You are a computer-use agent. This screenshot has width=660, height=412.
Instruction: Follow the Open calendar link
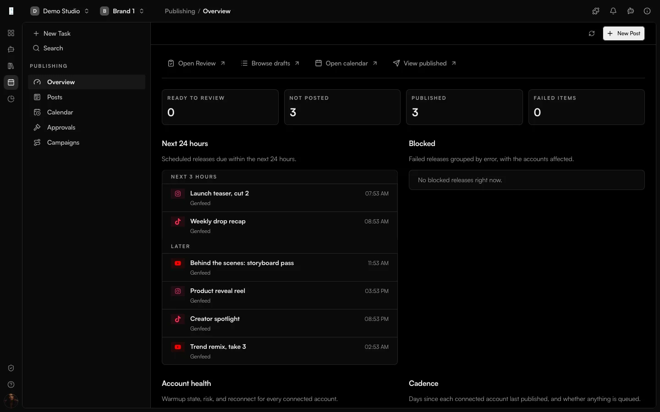346,63
